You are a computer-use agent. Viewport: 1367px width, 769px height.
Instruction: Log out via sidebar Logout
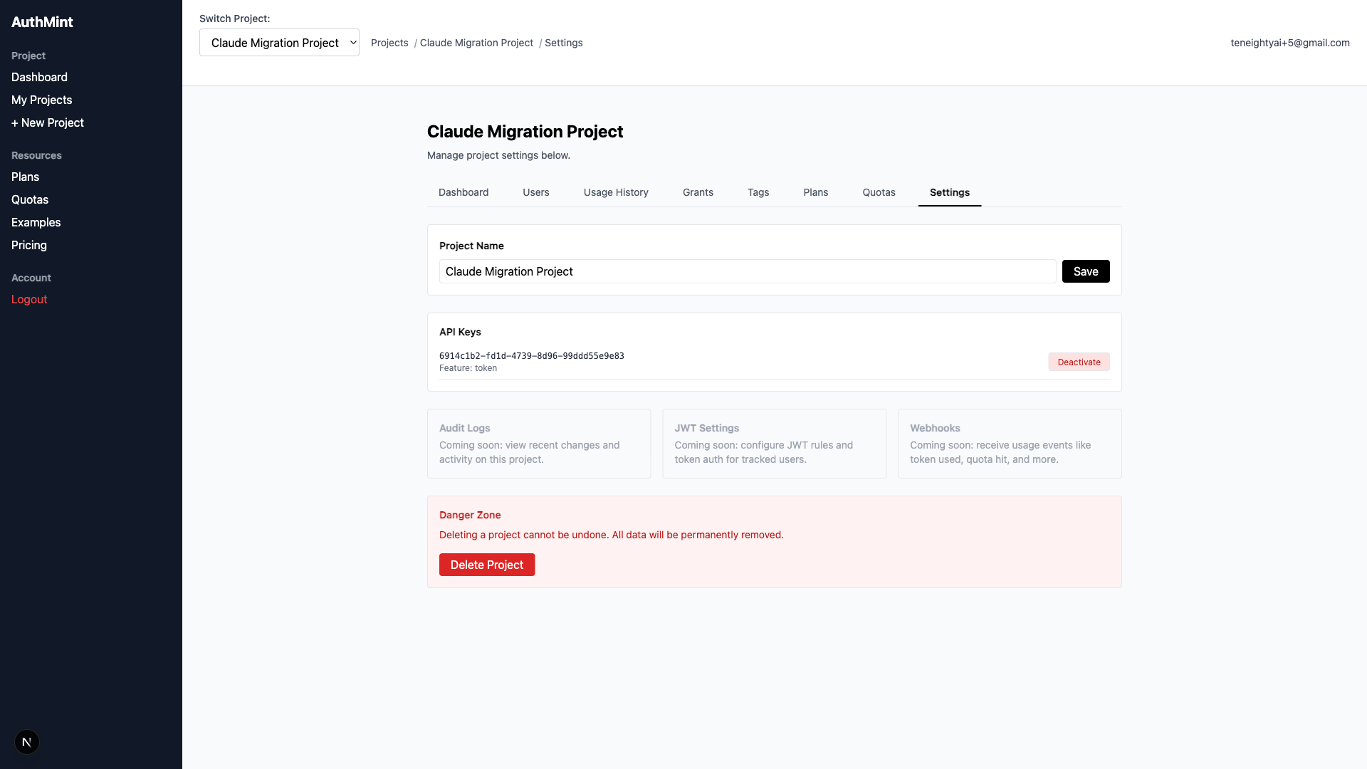(29, 299)
